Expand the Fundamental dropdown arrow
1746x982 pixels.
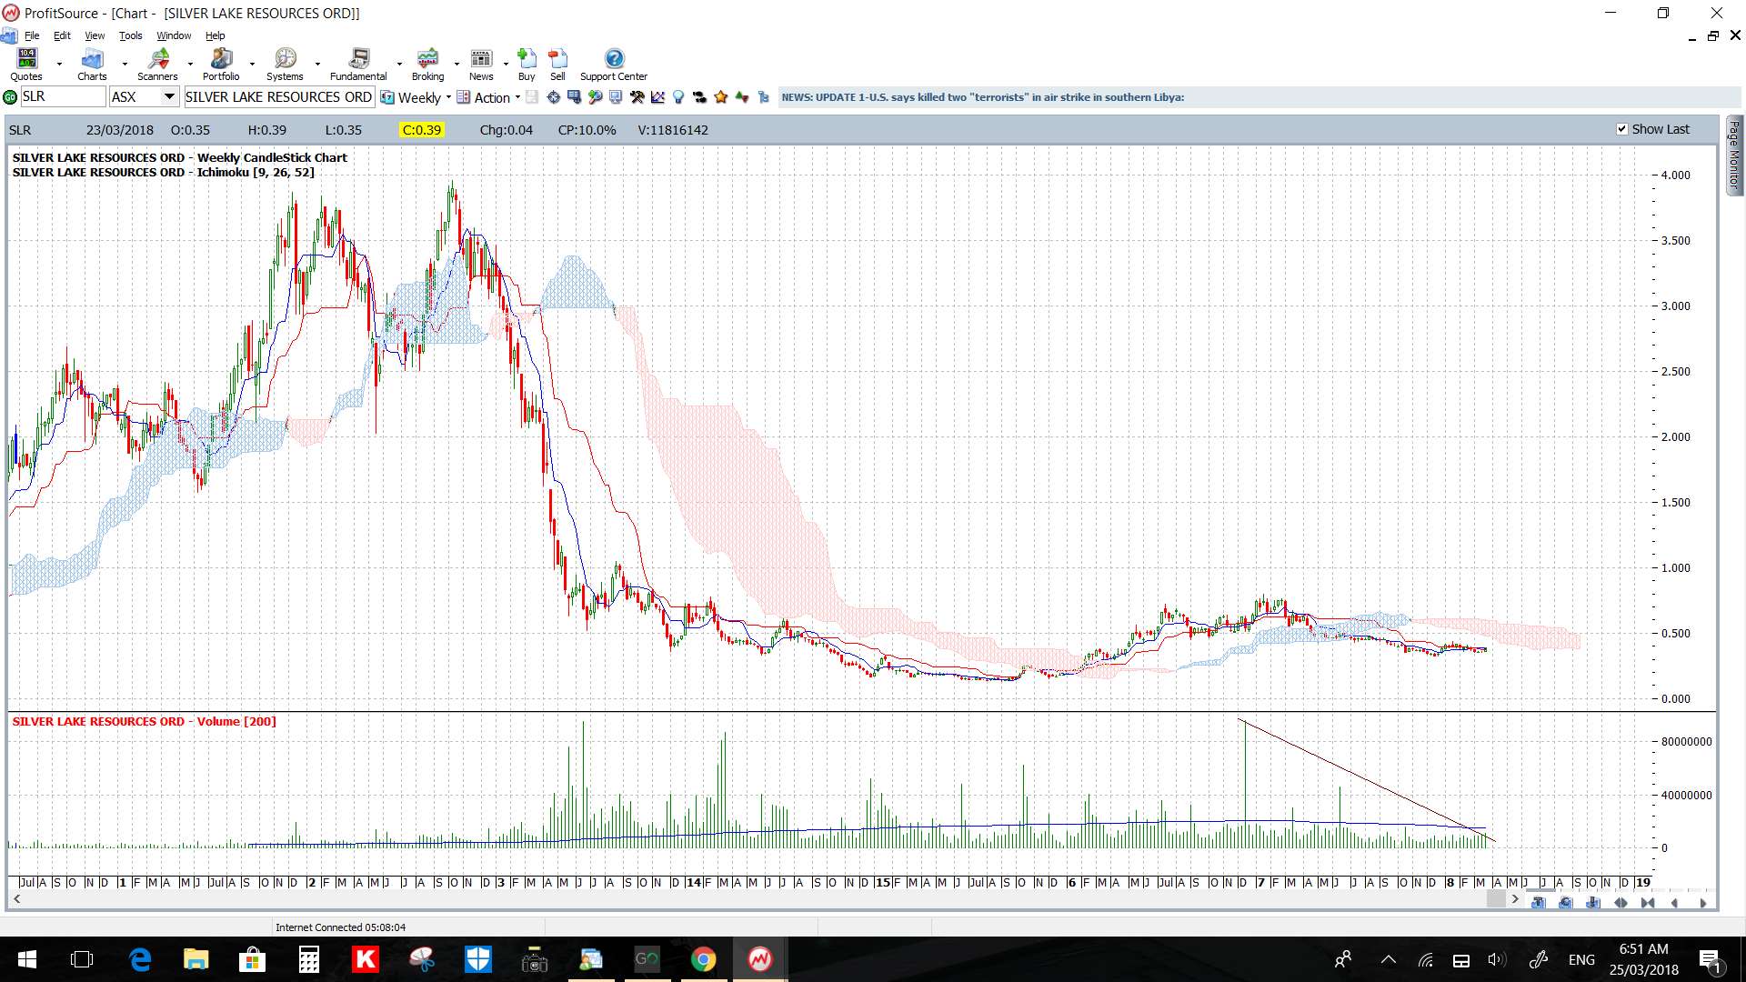pos(399,65)
